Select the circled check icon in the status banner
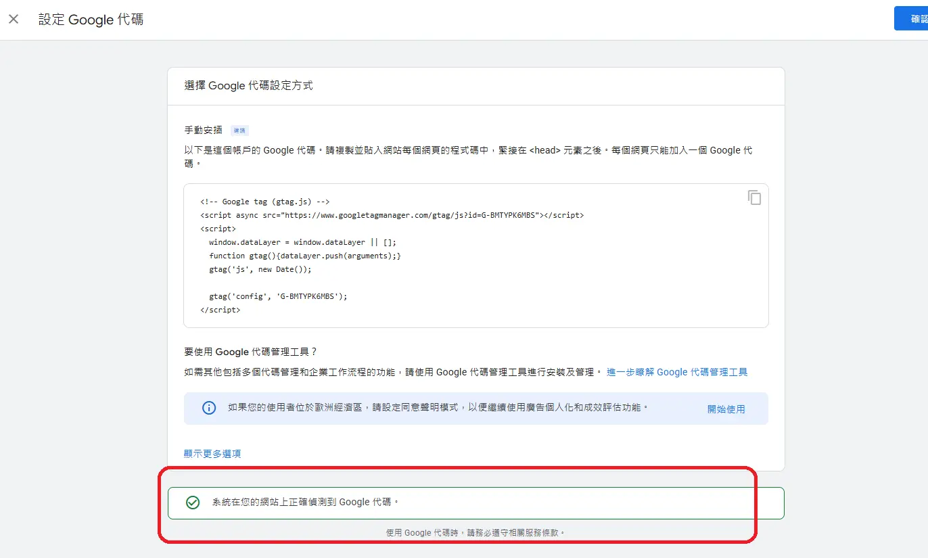The image size is (928, 558). tap(193, 503)
